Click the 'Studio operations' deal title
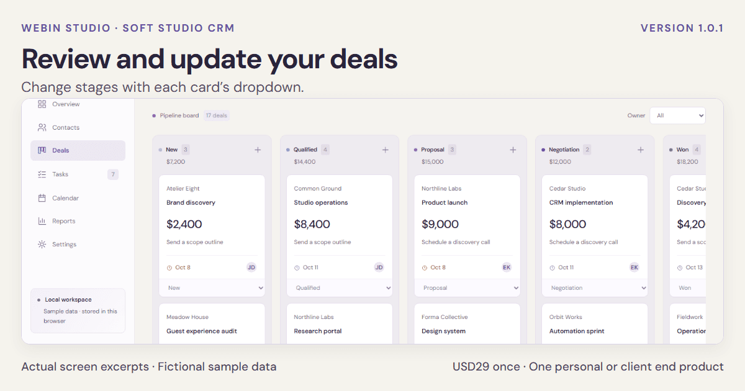Viewport: 745px width, 391px height. [x=321, y=202]
